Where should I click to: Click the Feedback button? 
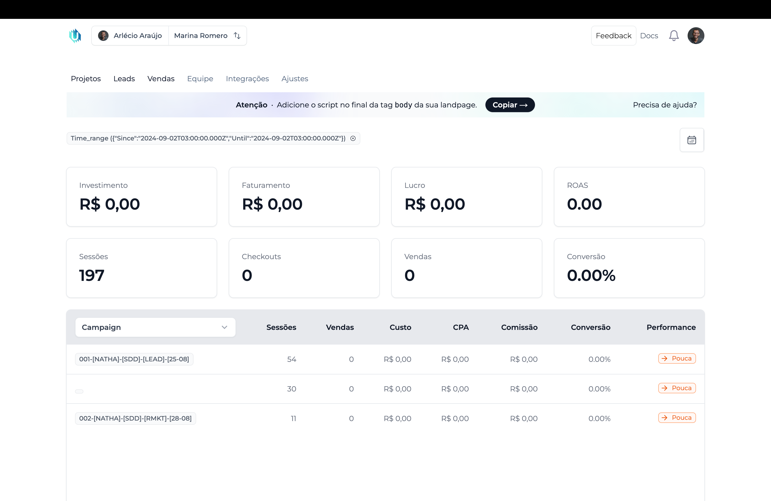(614, 36)
